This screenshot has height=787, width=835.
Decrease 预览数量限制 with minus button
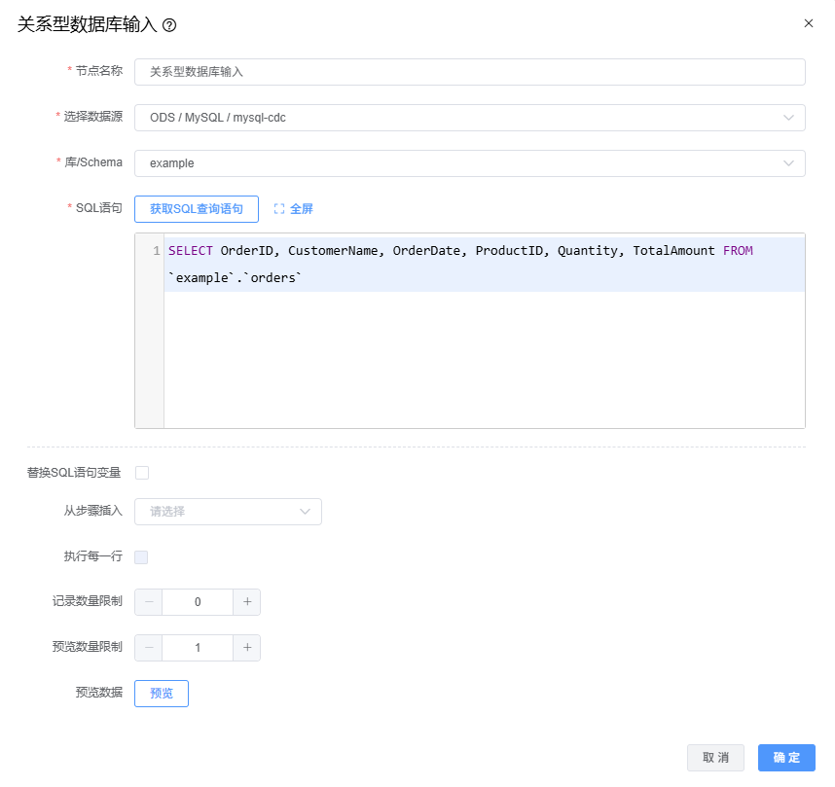pos(149,648)
